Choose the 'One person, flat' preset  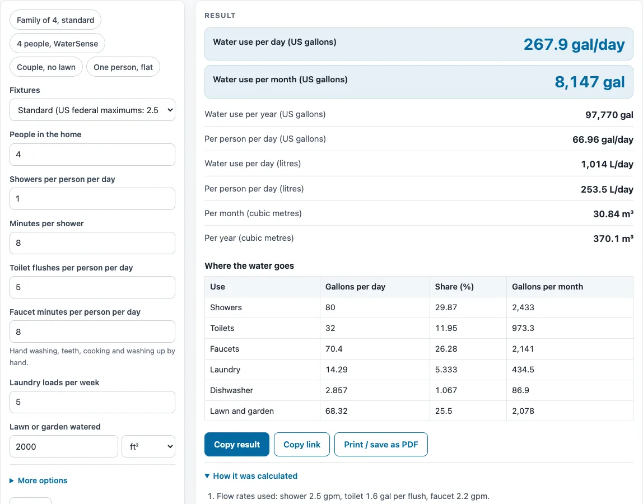click(x=123, y=67)
